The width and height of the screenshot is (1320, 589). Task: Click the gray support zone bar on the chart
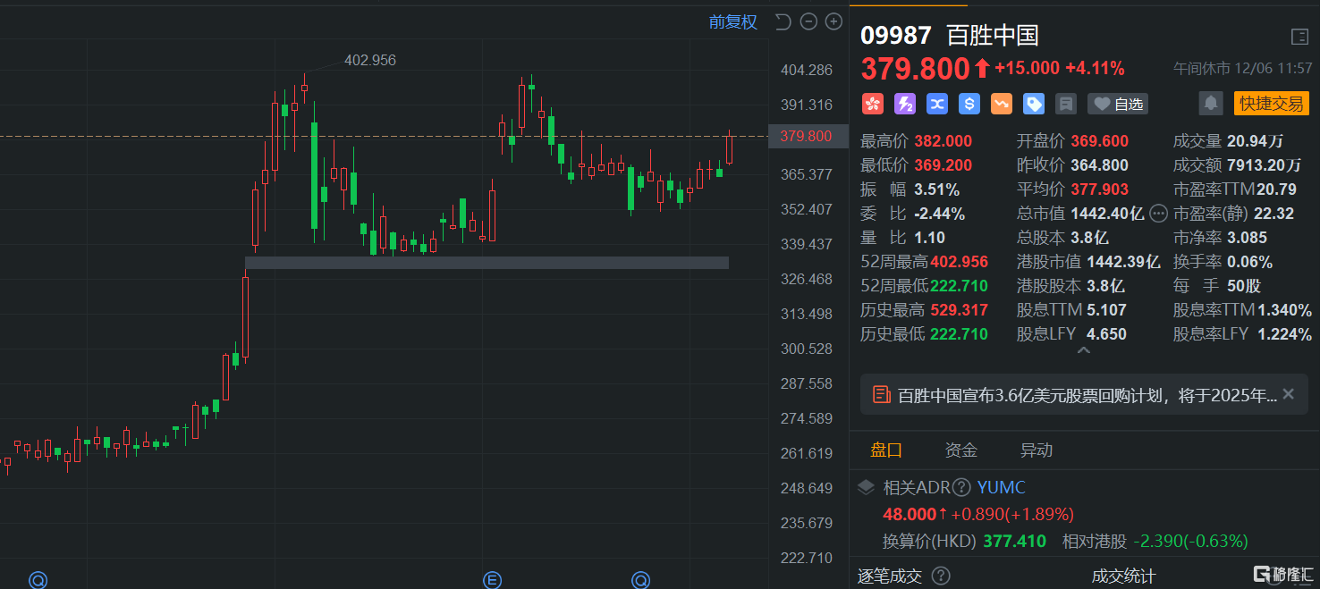click(487, 263)
